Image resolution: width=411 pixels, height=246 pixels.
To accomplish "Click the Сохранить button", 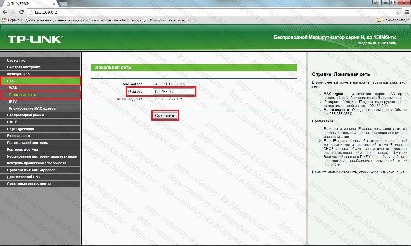I will click(x=165, y=116).
